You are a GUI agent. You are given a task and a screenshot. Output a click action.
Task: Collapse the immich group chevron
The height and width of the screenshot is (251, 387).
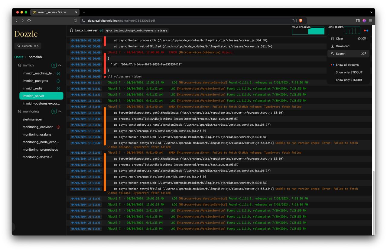coord(60,65)
